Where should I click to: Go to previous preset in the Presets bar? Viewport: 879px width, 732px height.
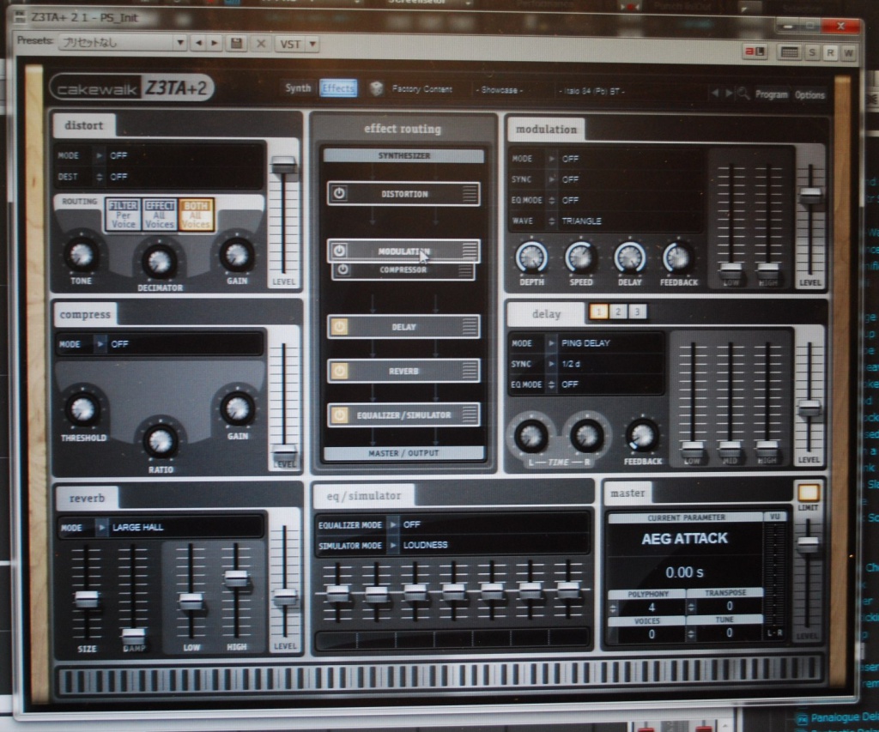[x=198, y=43]
